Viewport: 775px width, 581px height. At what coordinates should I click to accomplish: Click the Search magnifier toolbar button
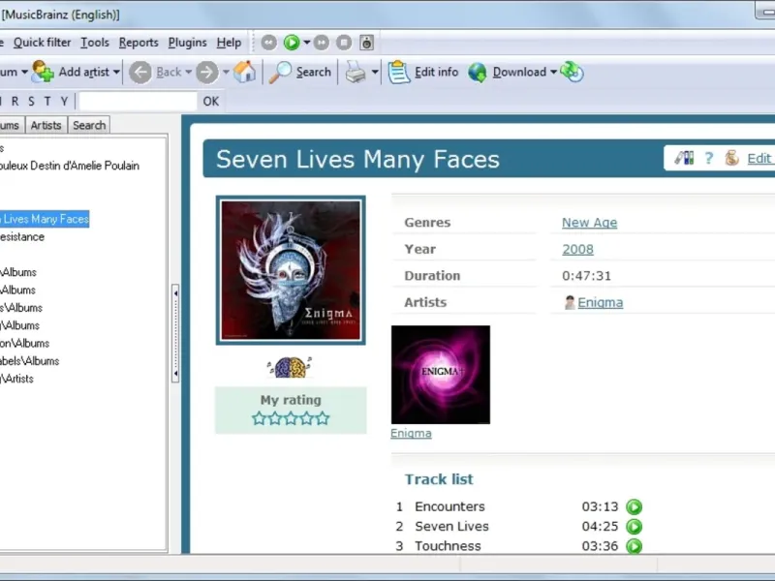300,72
